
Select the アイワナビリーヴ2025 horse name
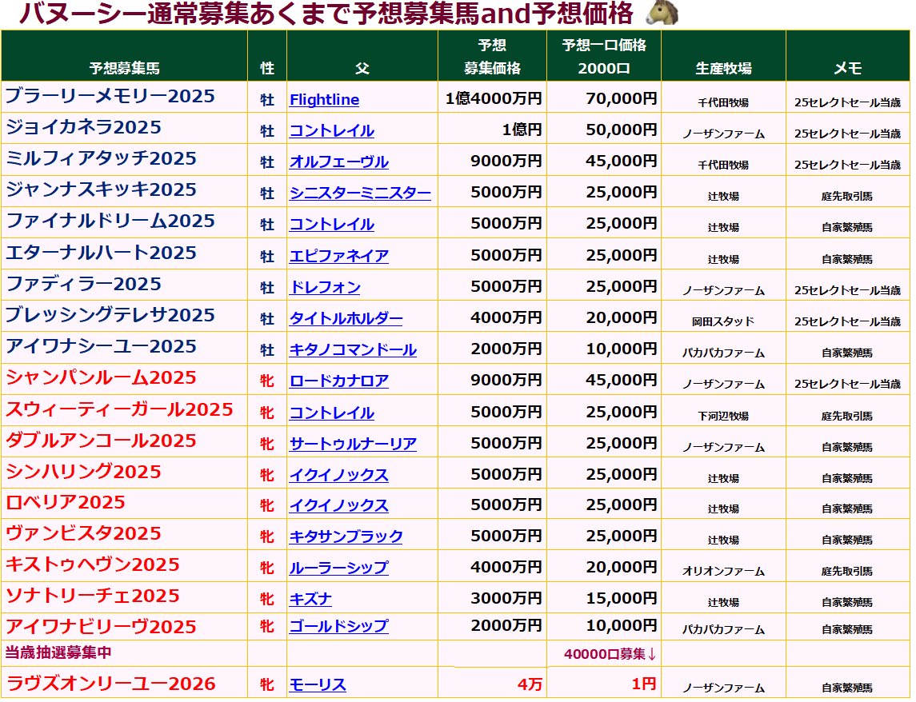[101, 627]
